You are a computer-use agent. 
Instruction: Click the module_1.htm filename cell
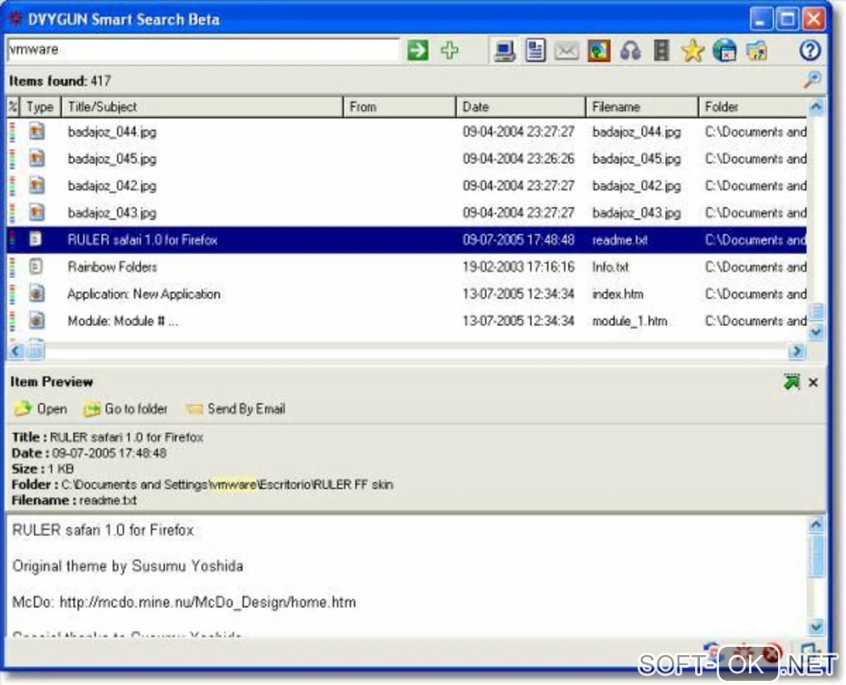point(630,321)
